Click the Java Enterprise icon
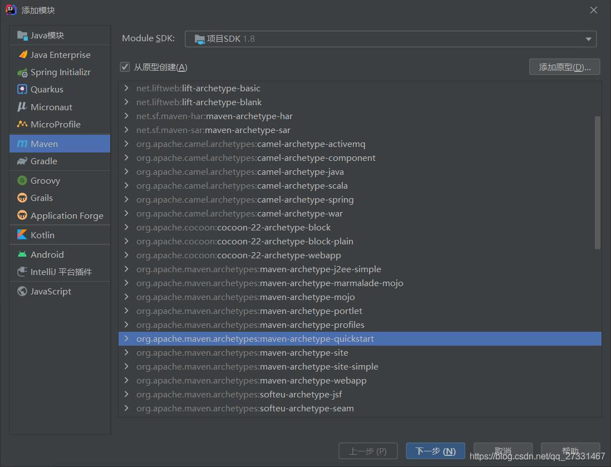 pyautogui.click(x=23, y=55)
